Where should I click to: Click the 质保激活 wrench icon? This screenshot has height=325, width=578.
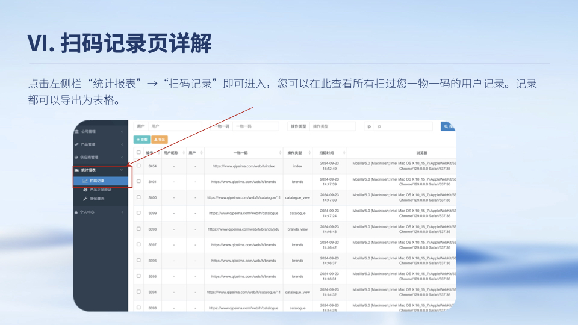click(85, 199)
